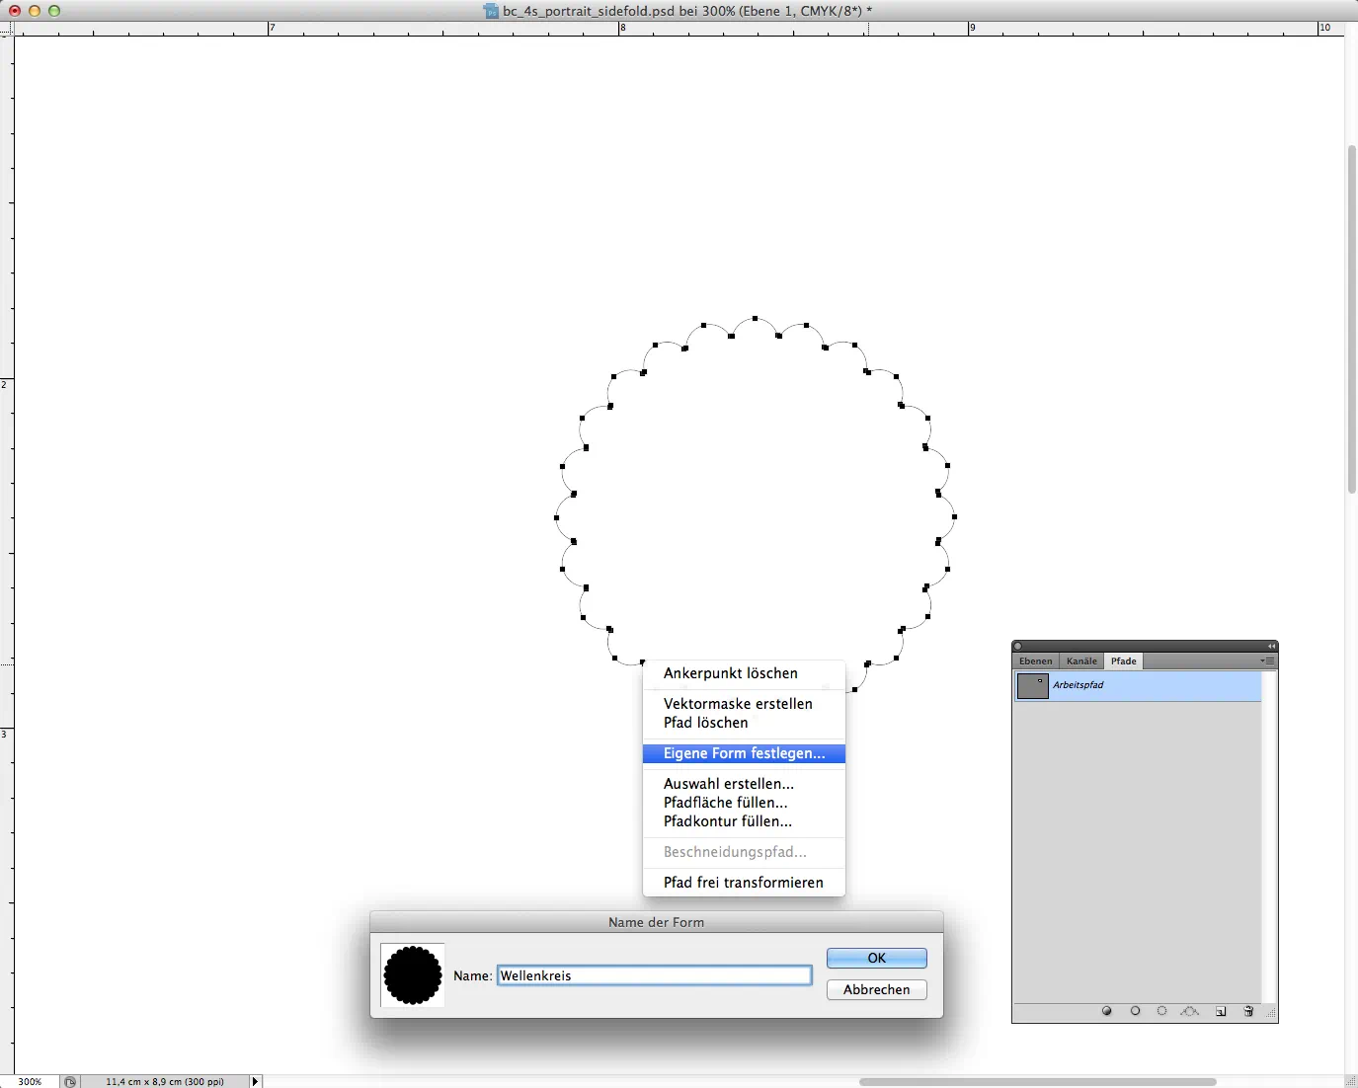Open the Pfade panel options menu
This screenshot has height=1088, width=1358.
(1268, 661)
